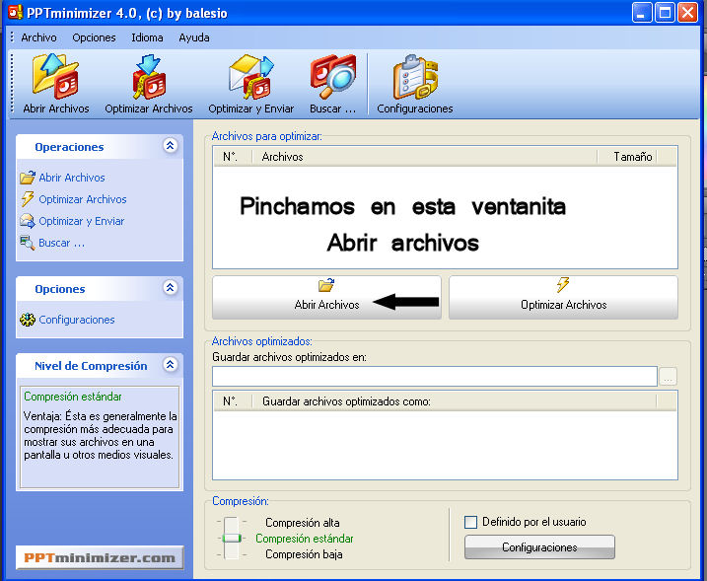Click the Guardar archivos optimizados en field
Image resolution: width=707 pixels, height=581 pixels.
435,377
